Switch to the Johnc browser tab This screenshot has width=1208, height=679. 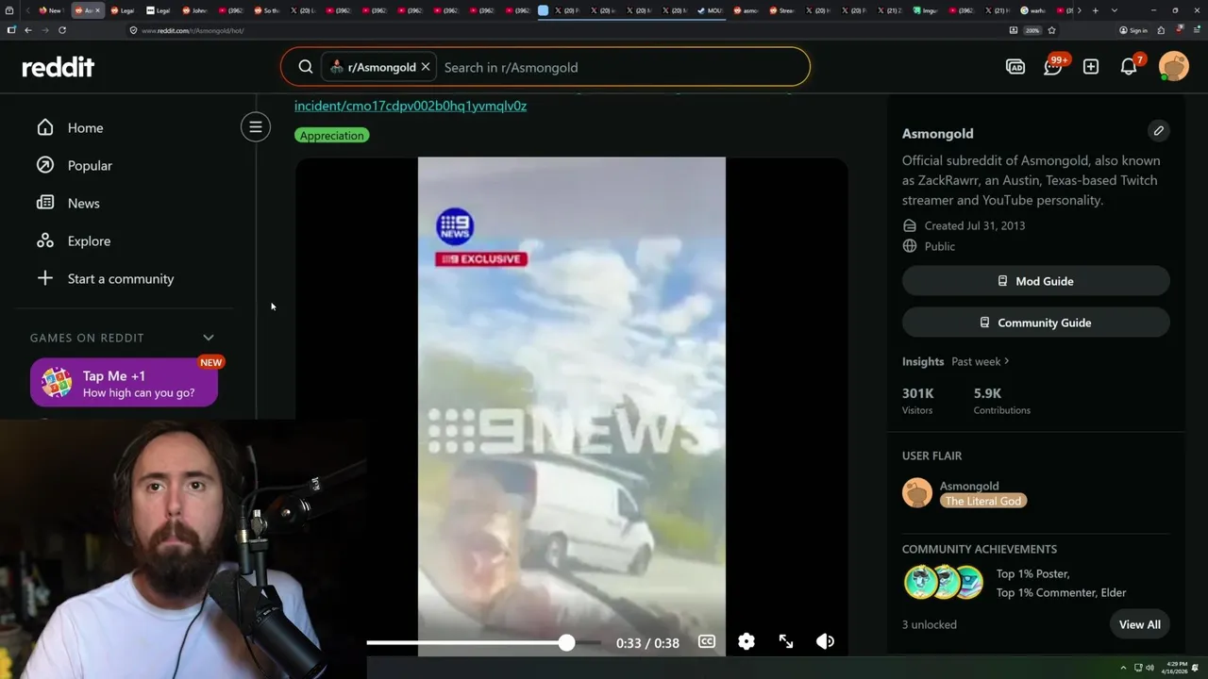(x=193, y=10)
